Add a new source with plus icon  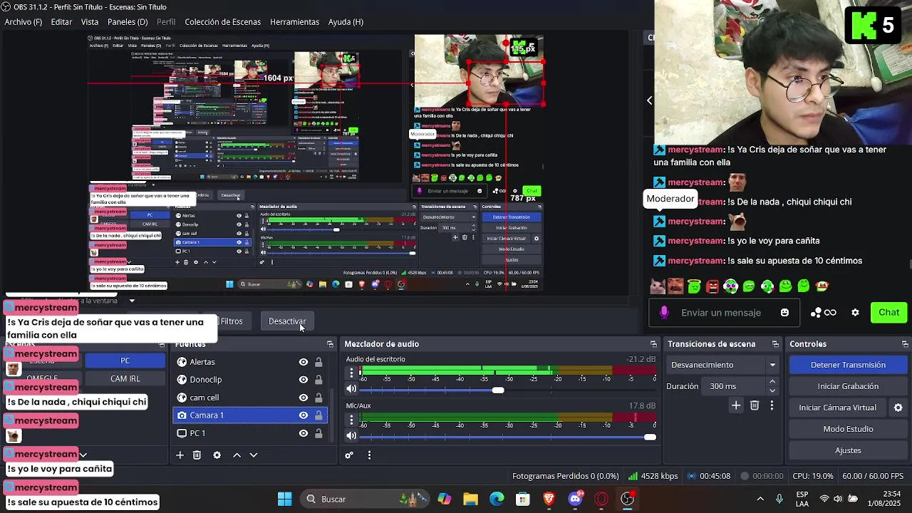[180, 455]
